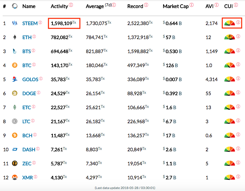Open the STEEM coin link

click(x=30, y=24)
